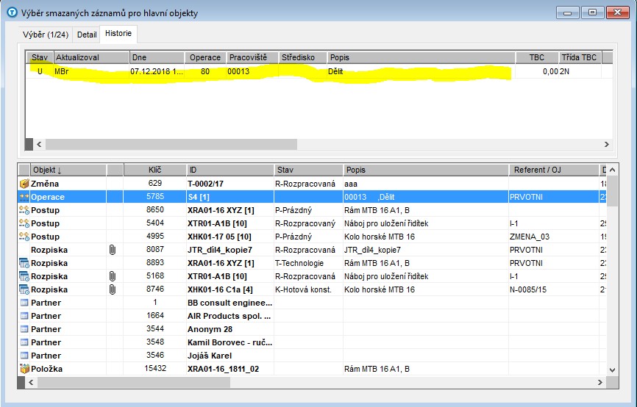Switch to the Výběr (1/24) tab

point(47,34)
